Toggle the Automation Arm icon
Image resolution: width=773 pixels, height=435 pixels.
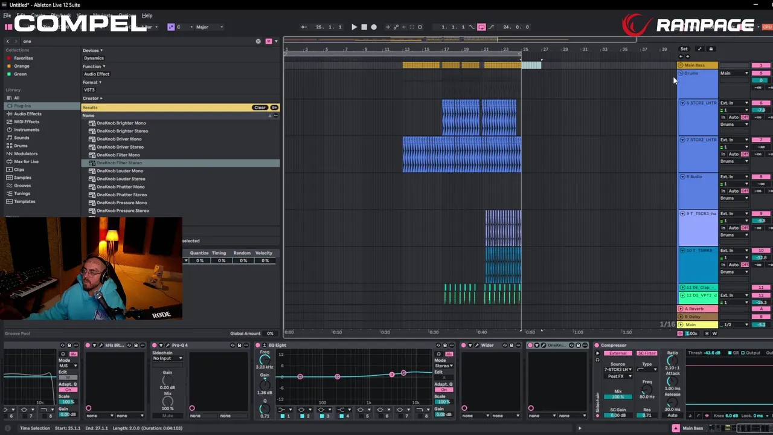click(x=396, y=27)
